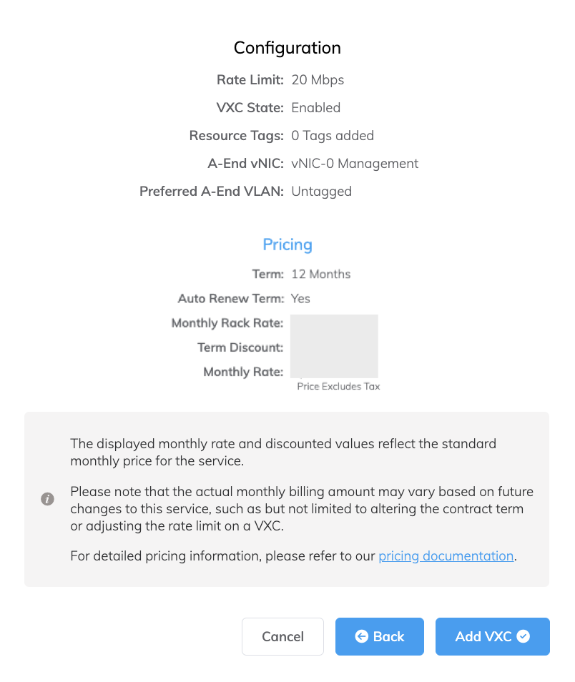The height and width of the screenshot is (682, 575).
Task: Select the Configuration section header
Action: coord(287,48)
